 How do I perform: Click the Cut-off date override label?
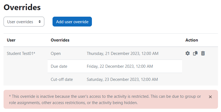point(62,79)
